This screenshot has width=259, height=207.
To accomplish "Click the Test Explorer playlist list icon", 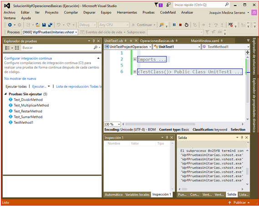I will click(17, 48).
